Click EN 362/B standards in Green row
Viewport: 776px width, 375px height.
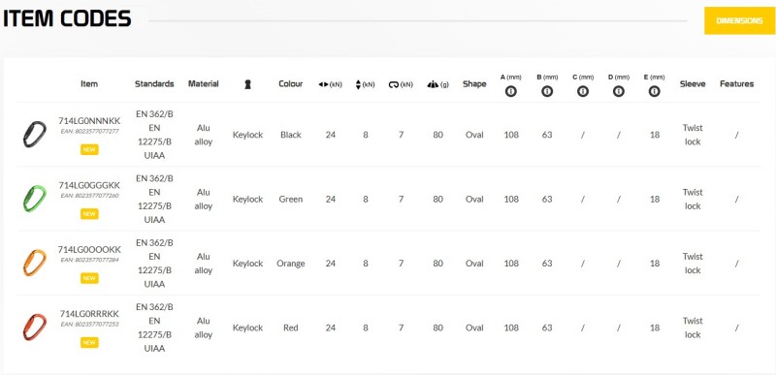154,178
